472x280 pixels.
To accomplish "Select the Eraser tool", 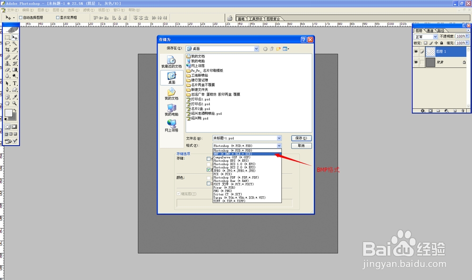I will coord(8,70).
